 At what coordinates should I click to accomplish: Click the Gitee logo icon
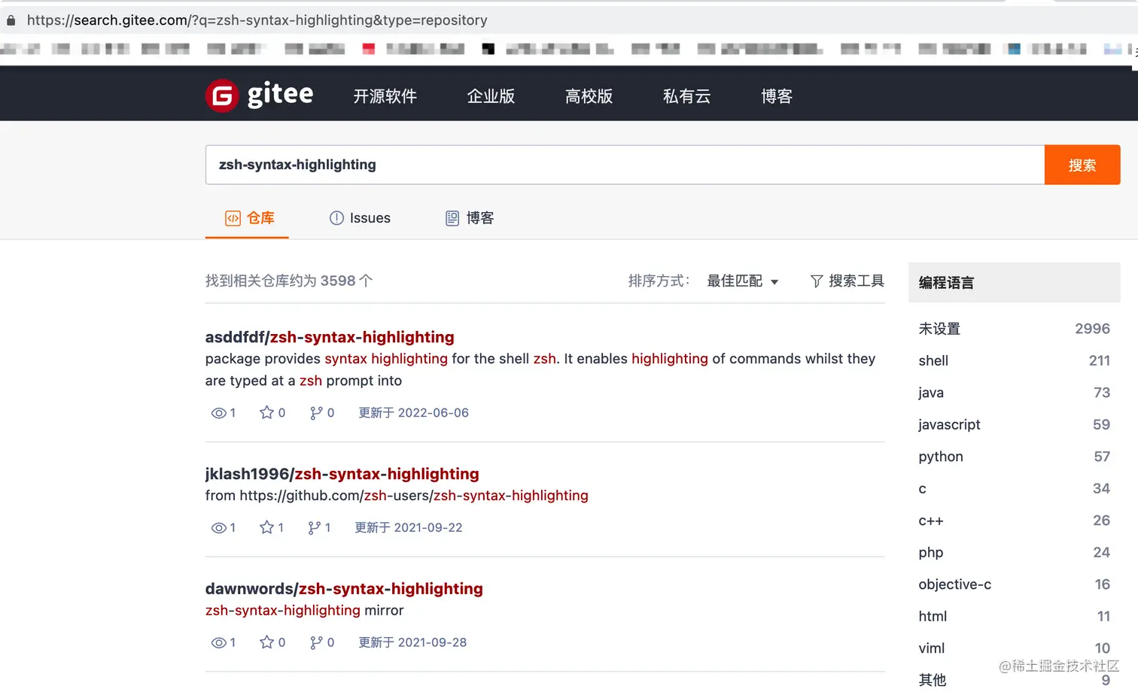coord(222,96)
